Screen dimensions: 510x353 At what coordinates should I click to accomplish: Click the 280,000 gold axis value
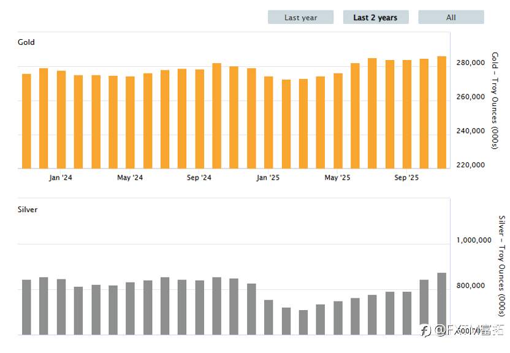(471, 63)
